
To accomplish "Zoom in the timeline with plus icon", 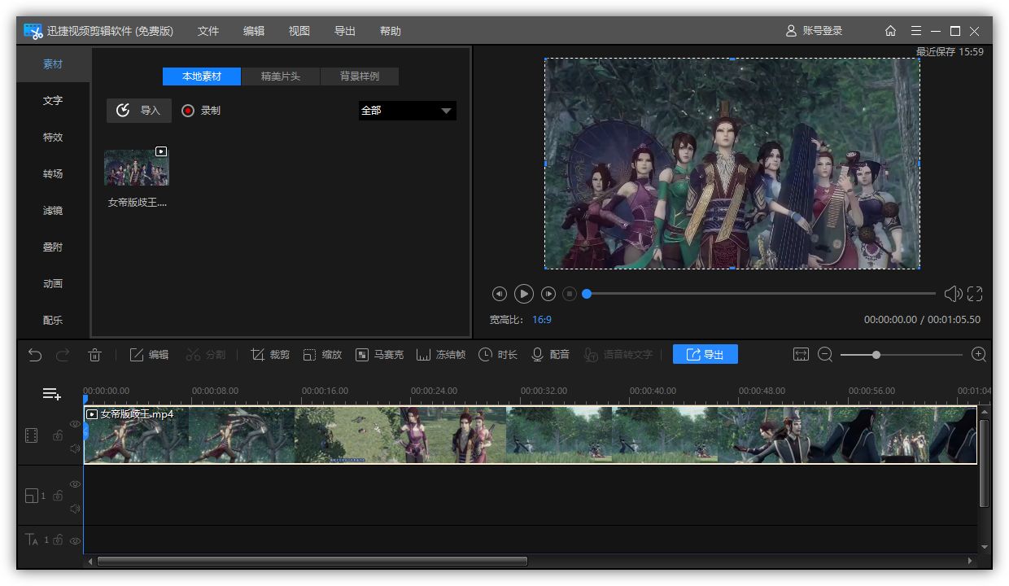I will [x=979, y=355].
